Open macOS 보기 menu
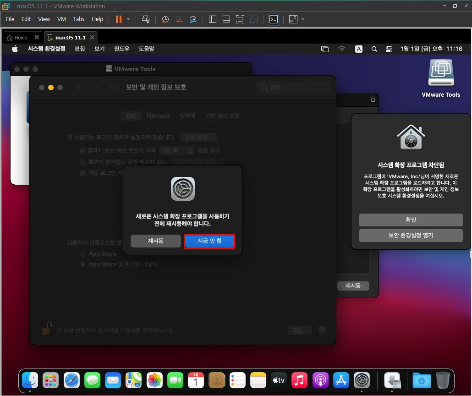 coord(99,49)
